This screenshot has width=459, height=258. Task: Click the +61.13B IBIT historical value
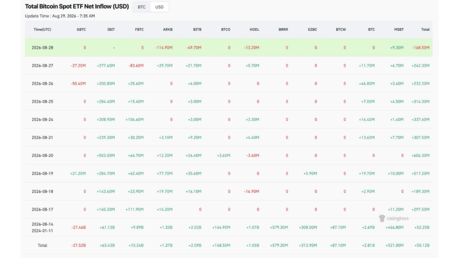click(107, 228)
